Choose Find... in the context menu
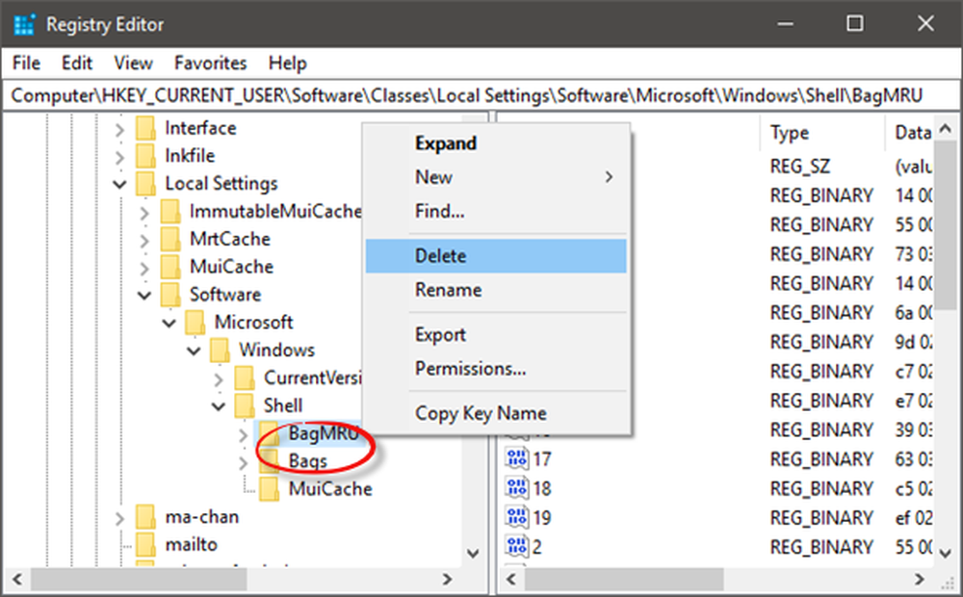The height and width of the screenshot is (597, 963). click(496, 211)
